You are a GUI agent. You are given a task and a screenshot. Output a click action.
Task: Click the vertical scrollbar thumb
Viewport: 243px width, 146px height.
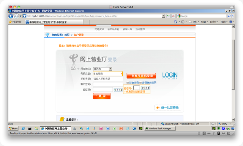click(x=233, y=65)
